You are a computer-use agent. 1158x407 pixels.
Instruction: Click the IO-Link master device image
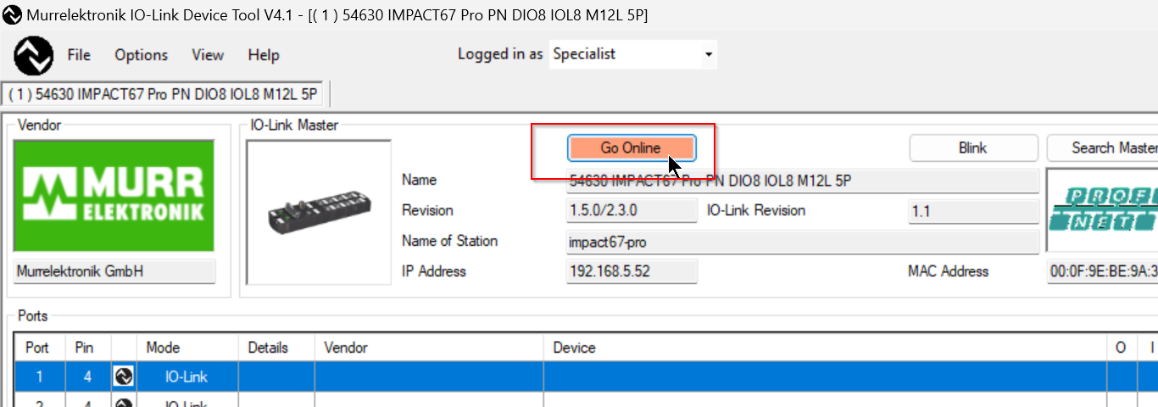pos(319,212)
